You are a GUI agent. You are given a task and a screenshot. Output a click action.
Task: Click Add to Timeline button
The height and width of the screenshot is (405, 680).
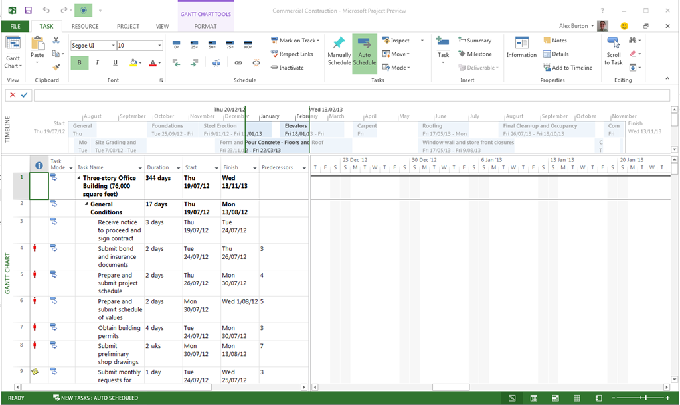click(x=567, y=68)
